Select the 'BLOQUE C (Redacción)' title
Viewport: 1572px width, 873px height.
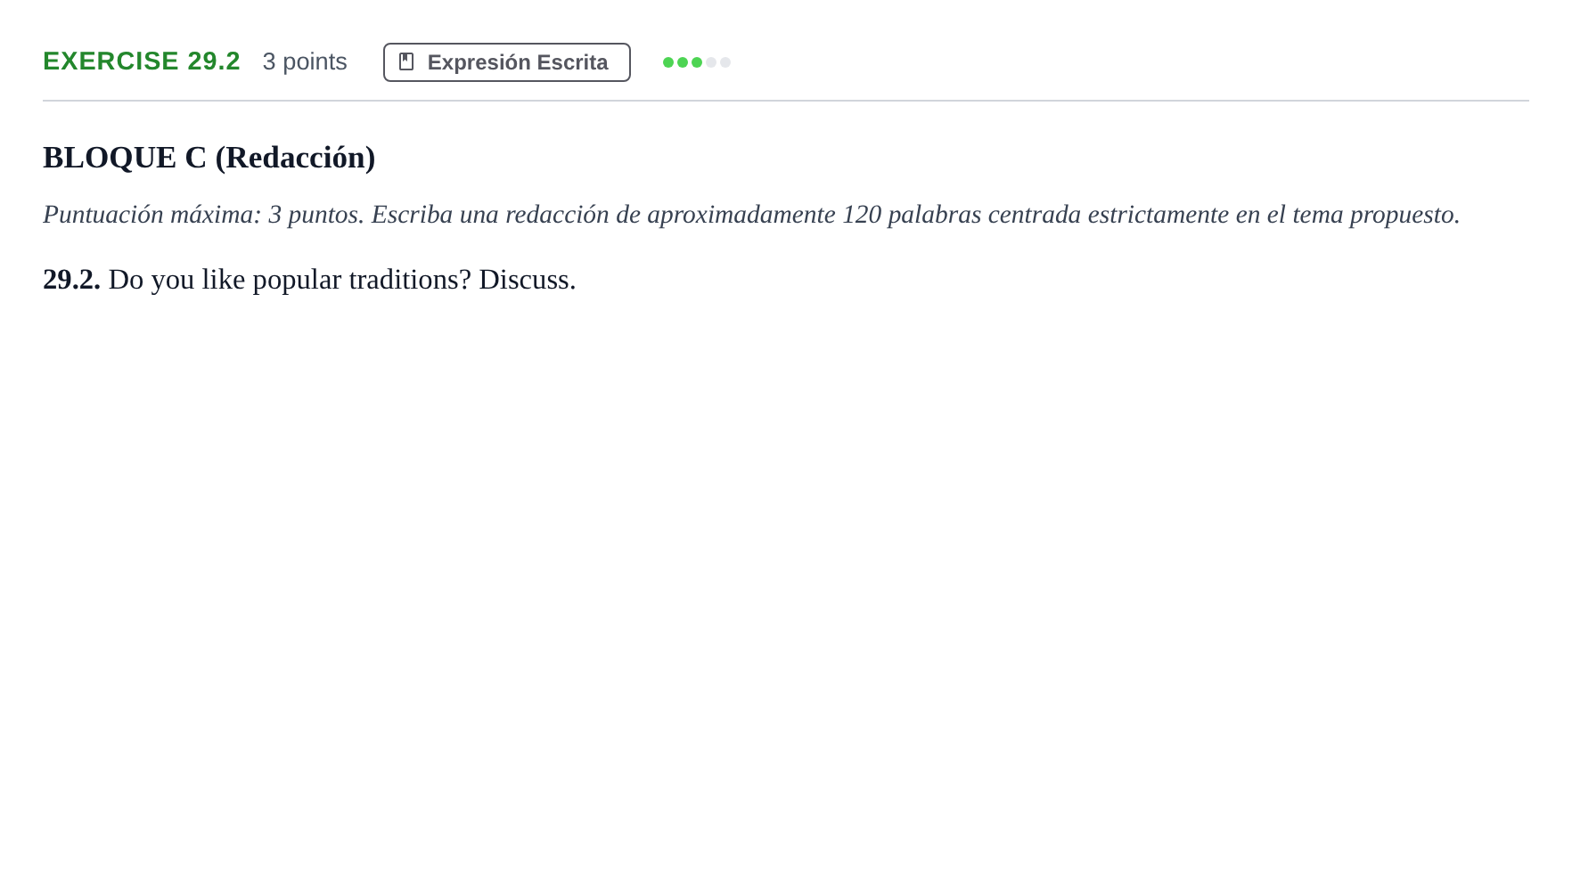coord(209,158)
